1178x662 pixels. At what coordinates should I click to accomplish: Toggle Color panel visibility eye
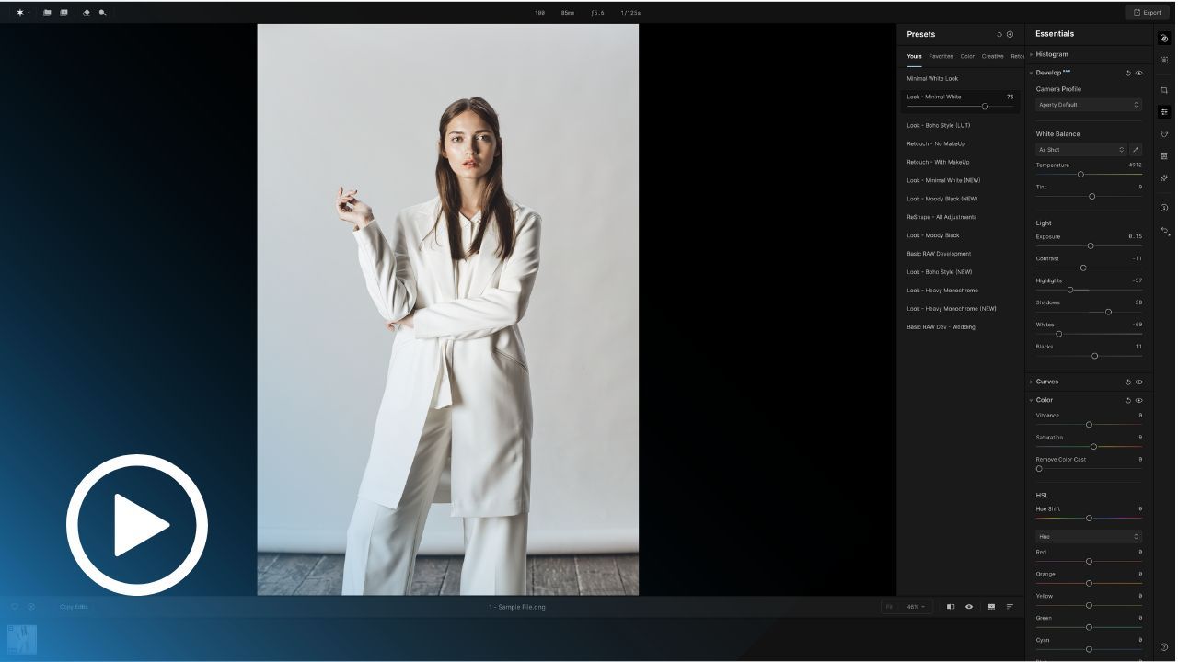pyautogui.click(x=1139, y=400)
